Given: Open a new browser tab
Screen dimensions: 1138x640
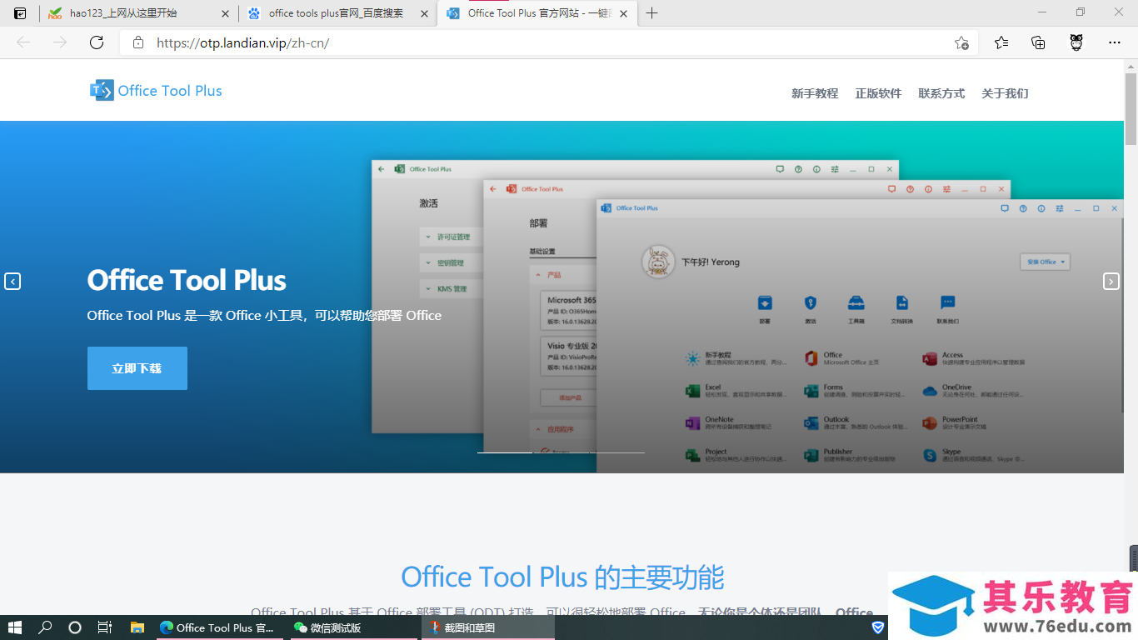Looking at the screenshot, I should point(651,13).
